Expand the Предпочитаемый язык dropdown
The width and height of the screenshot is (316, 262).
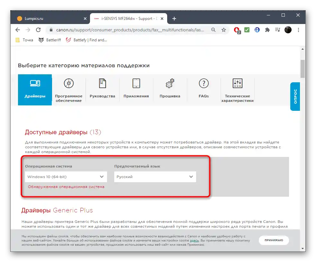[155, 177]
